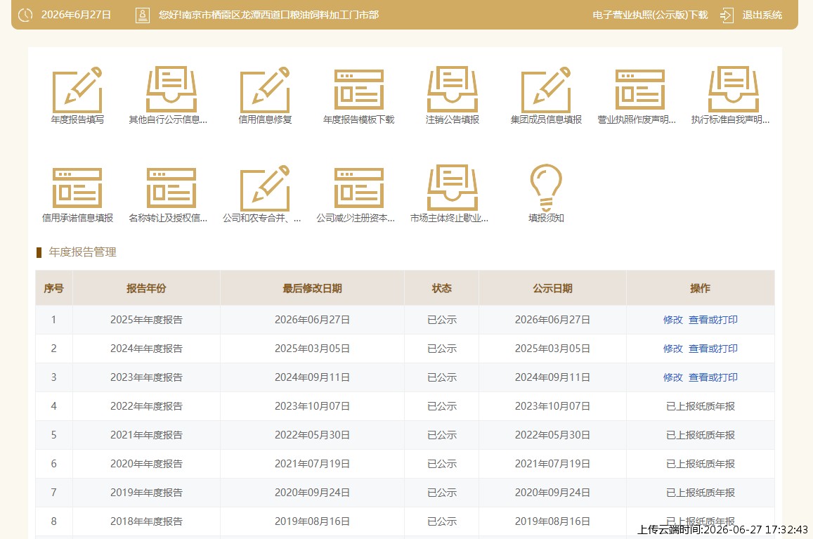
Task: Select the 操作 column header
Action: pos(701,288)
